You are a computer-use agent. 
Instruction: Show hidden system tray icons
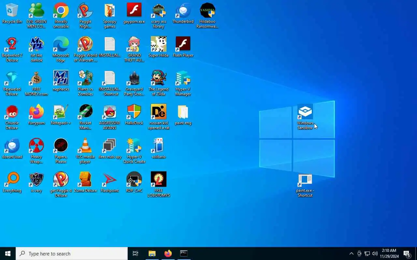351,253
